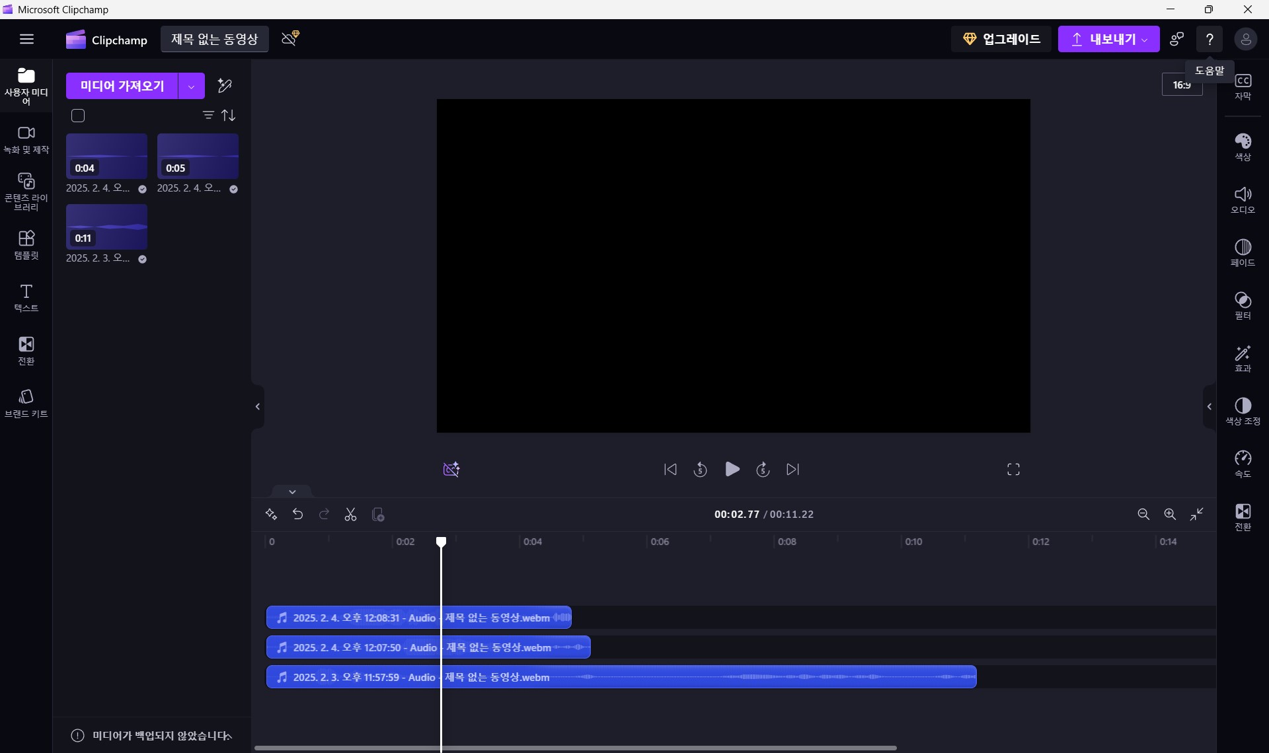Click the 내보내기 export button
The width and height of the screenshot is (1269, 753).
coord(1108,39)
